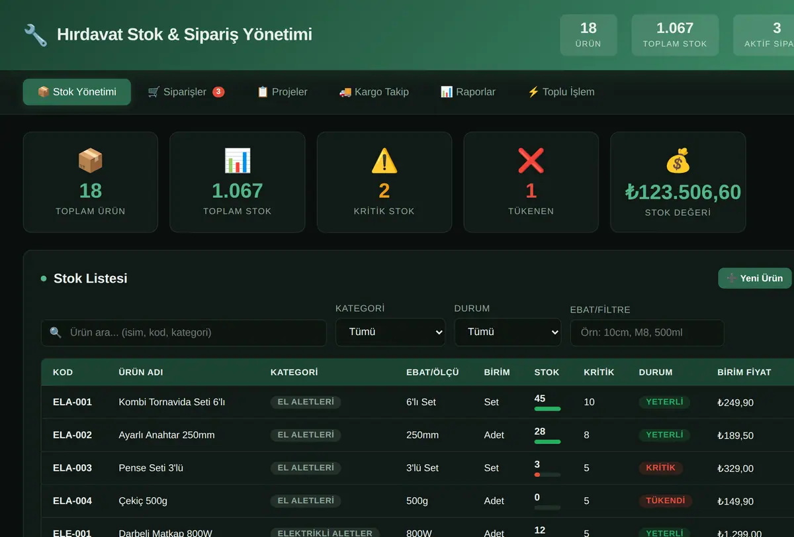The height and width of the screenshot is (537, 794).
Task: Click the money bag icon on Stok Değeri card
Action: tap(678, 160)
